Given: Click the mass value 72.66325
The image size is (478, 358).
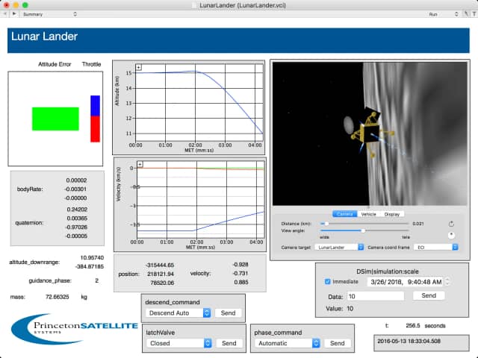Looking at the screenshot, I should click(57, 297).
